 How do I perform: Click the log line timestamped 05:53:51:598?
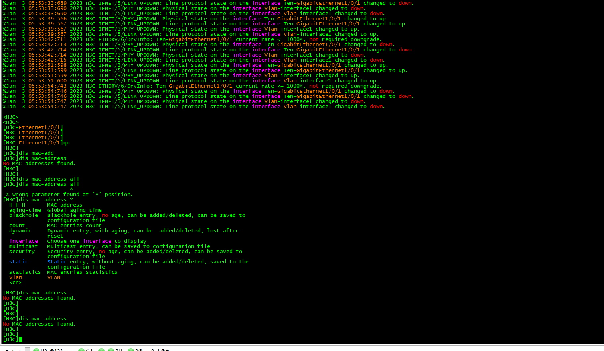(195, 65)
